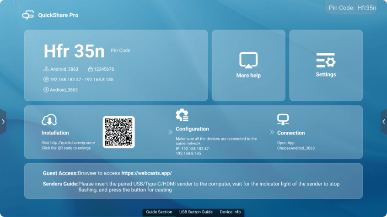Expand the left edge side panel arrow
This screenshot has height=217, width=387.
point(3,122)
